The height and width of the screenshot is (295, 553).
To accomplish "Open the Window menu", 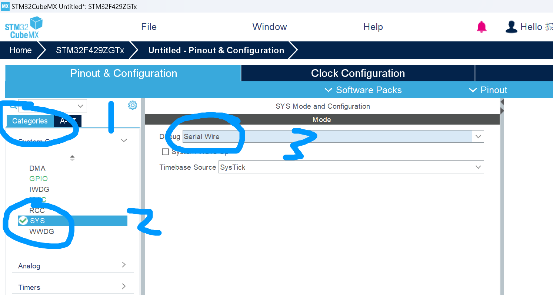I will click(270, 27).
